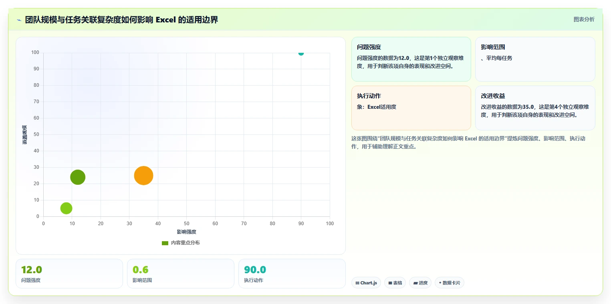This screenshot has height=304, width=611.
Task: Click the 图表分析 label in the header
Action: click(584, 19)
